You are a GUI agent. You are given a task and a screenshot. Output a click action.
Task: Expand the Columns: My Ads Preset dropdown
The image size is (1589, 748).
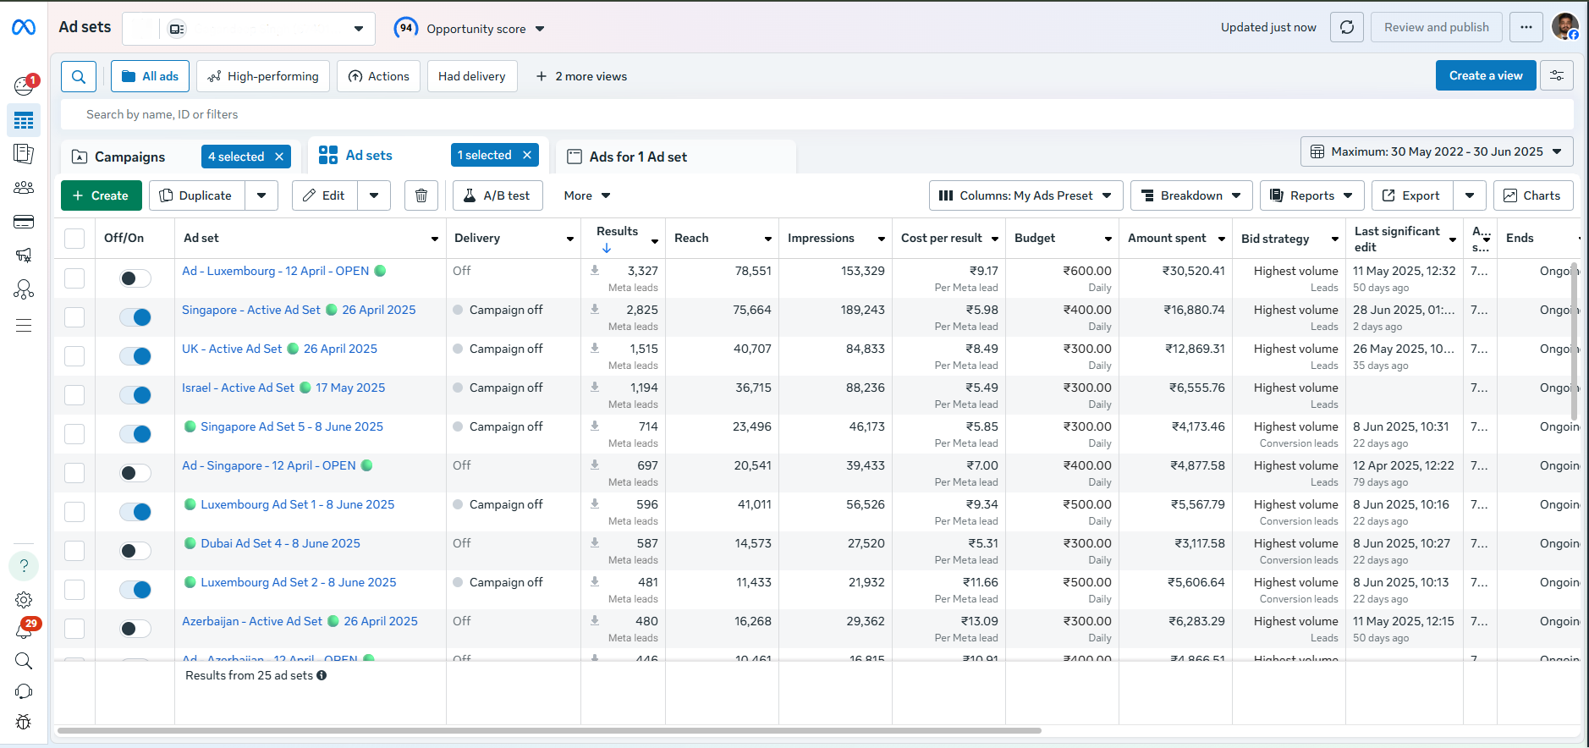(x=1025, y=195)
